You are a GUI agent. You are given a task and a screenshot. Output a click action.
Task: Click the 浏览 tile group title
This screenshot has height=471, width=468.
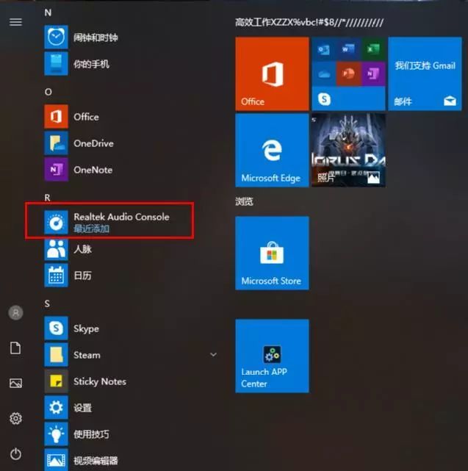click(x=244, y=201)
